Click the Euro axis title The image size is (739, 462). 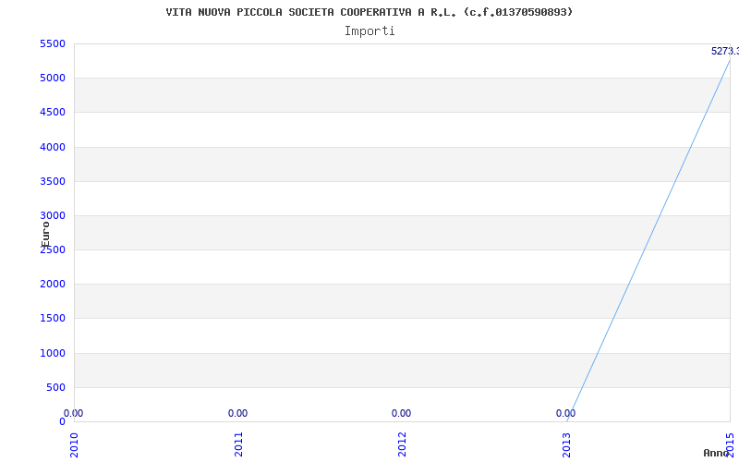click(x=45, y=235)
